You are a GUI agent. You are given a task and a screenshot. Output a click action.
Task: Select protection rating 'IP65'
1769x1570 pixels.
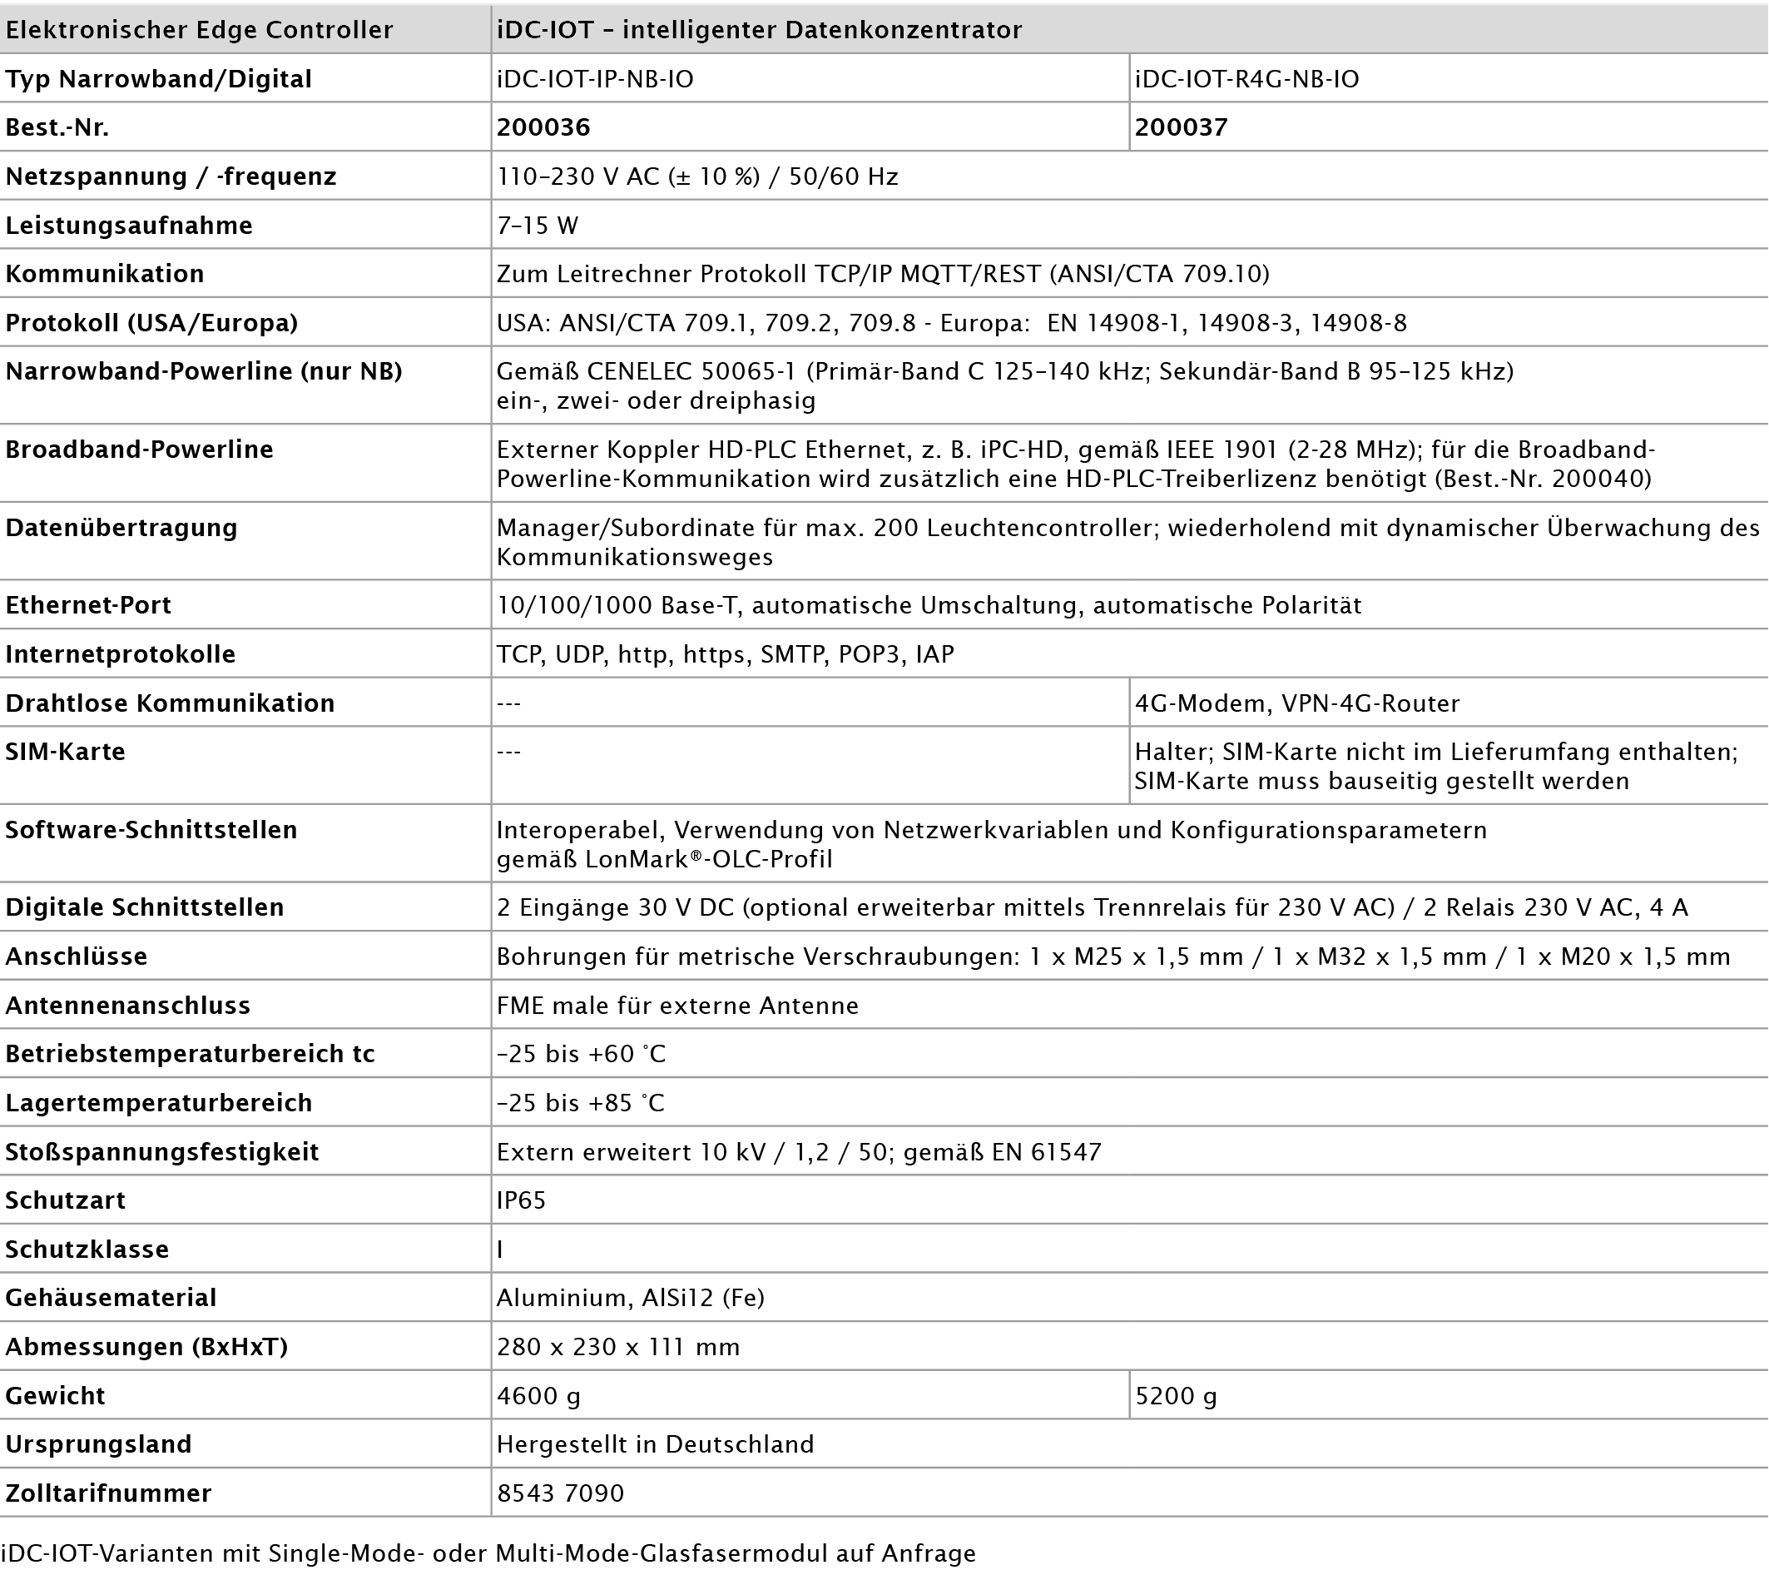point(521,1201)
